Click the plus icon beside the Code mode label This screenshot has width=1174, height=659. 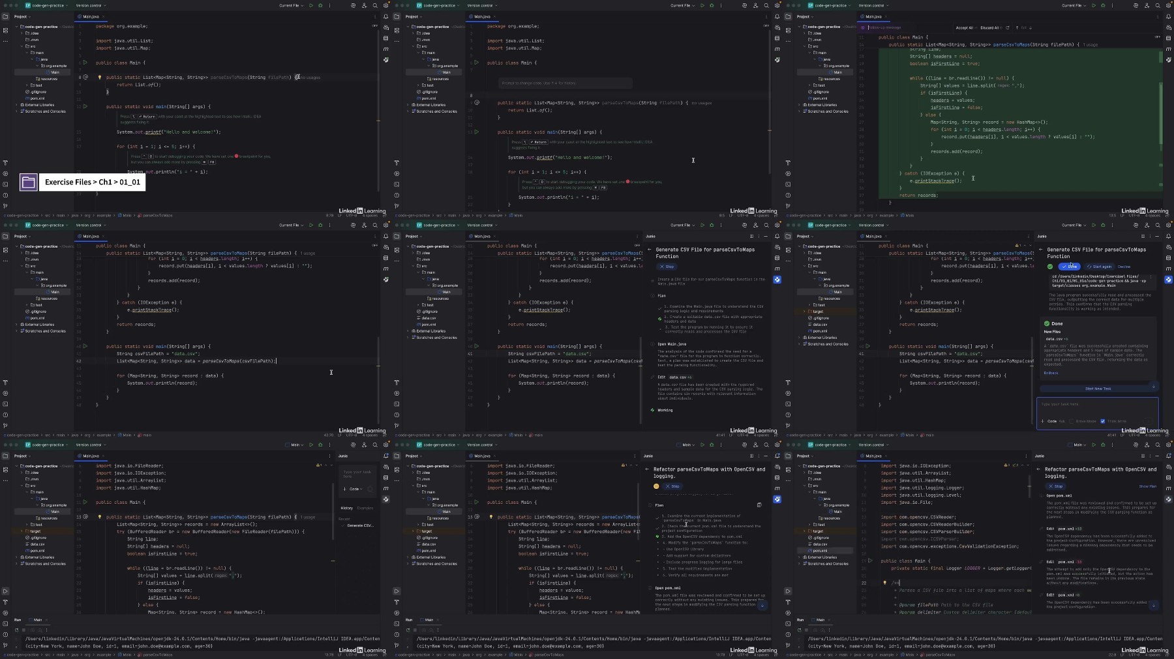[x=1042, y=421]
